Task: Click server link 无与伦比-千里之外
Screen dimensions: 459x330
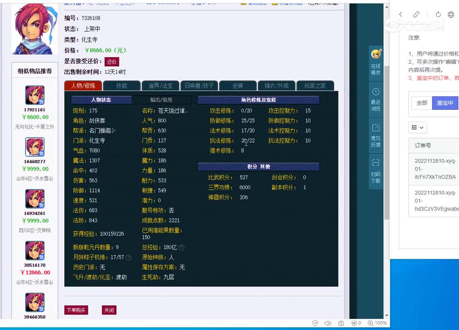Action: point(34,127)
